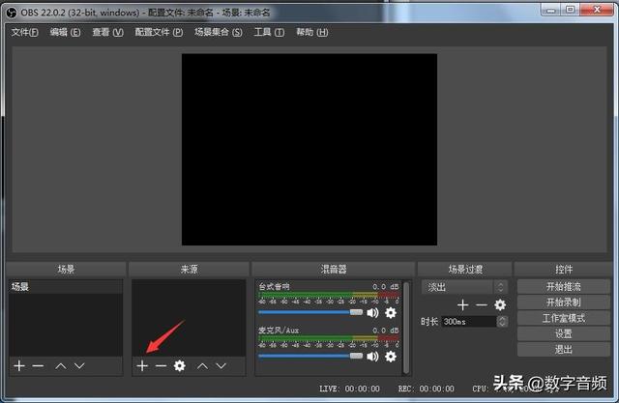
Task: Expand the 淡出 transition dropdown
Action: [x=500, y=287]
